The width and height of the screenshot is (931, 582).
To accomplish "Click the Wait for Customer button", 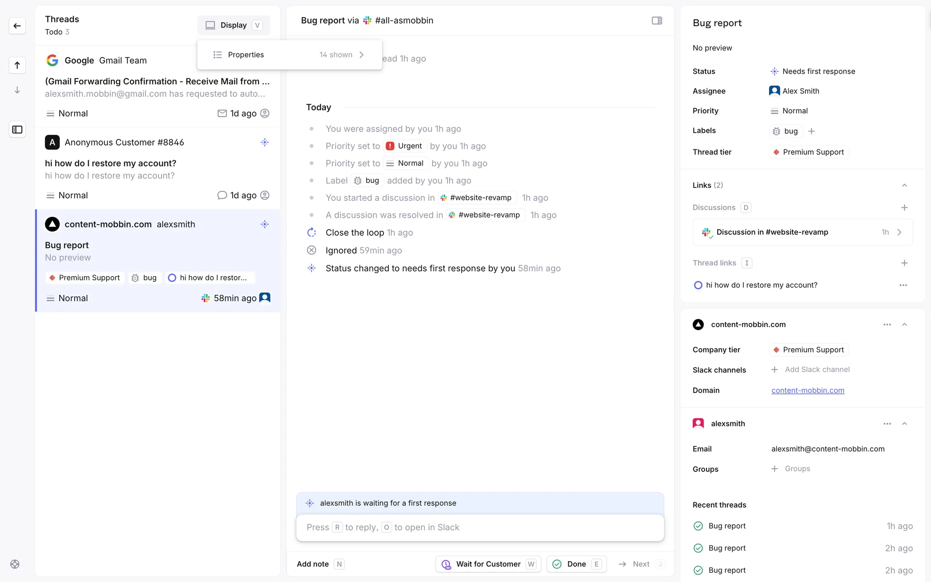I will [488, 564].
